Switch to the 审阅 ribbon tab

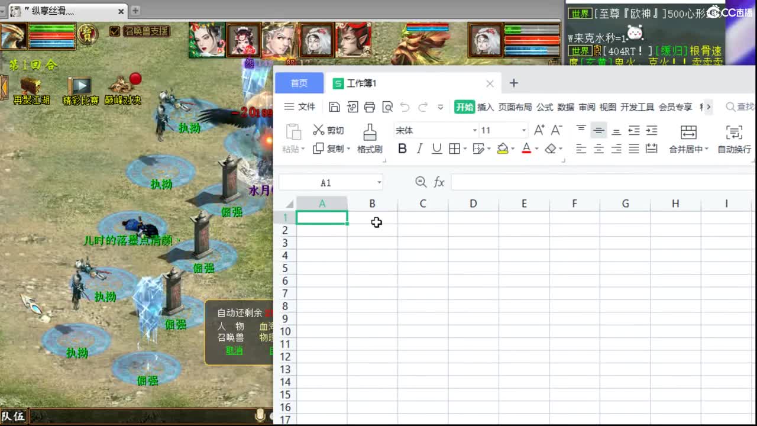point(587,107)
